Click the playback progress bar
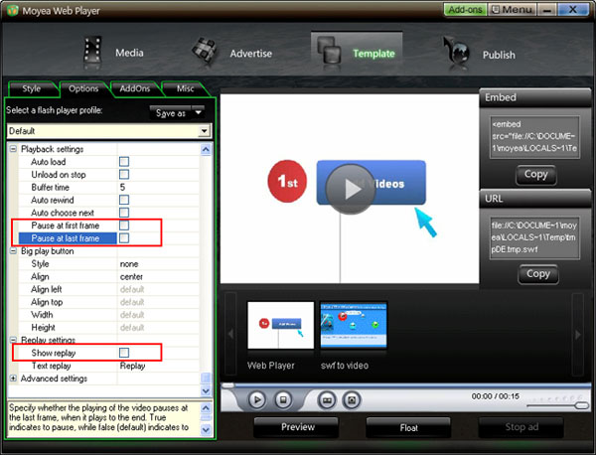The width and height of the screenshot is (596, 455). point(406,385)
